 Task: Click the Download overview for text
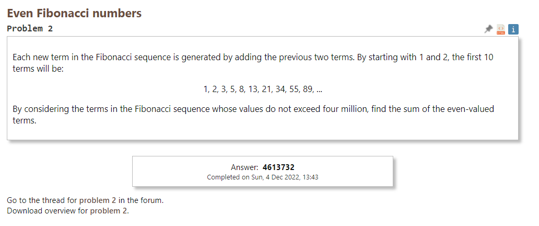[48, 210]
